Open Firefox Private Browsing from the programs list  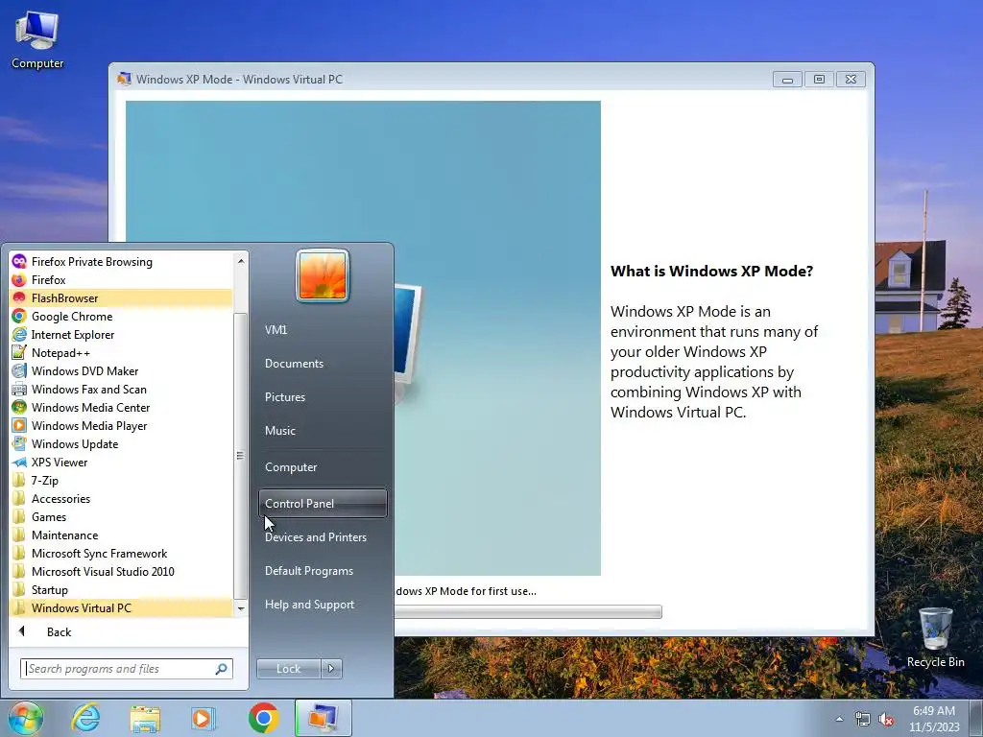121,262
